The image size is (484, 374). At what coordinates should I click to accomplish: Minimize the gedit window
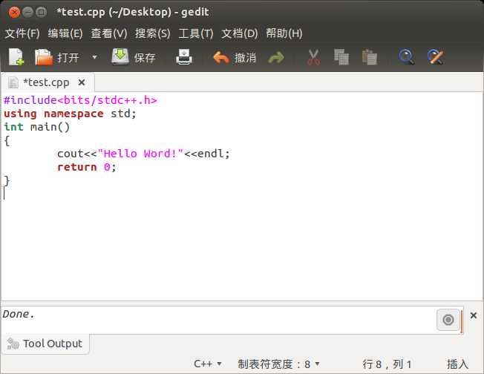pos(27,13)
